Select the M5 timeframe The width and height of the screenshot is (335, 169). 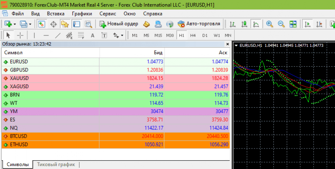click(146, 35)
